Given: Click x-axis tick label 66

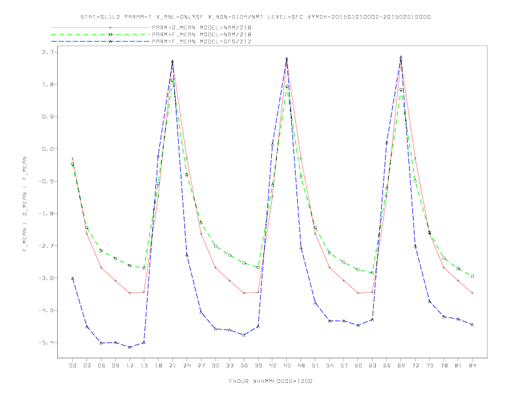Looking at the screenshot, I should (x=387, y=365).
